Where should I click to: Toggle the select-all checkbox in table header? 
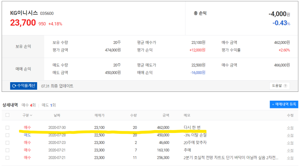click(x=8, y=115)
